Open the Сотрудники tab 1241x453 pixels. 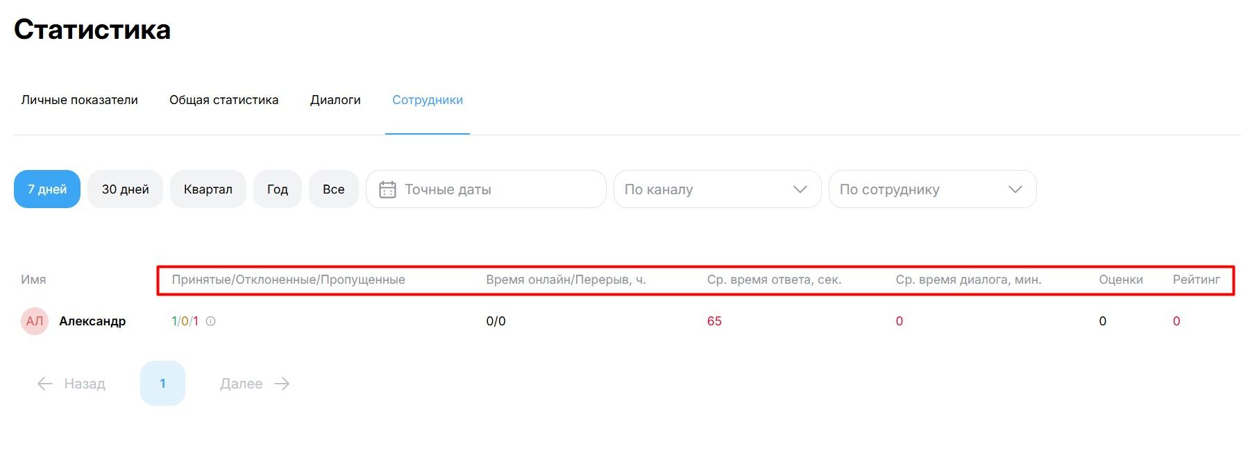(428, 100)
